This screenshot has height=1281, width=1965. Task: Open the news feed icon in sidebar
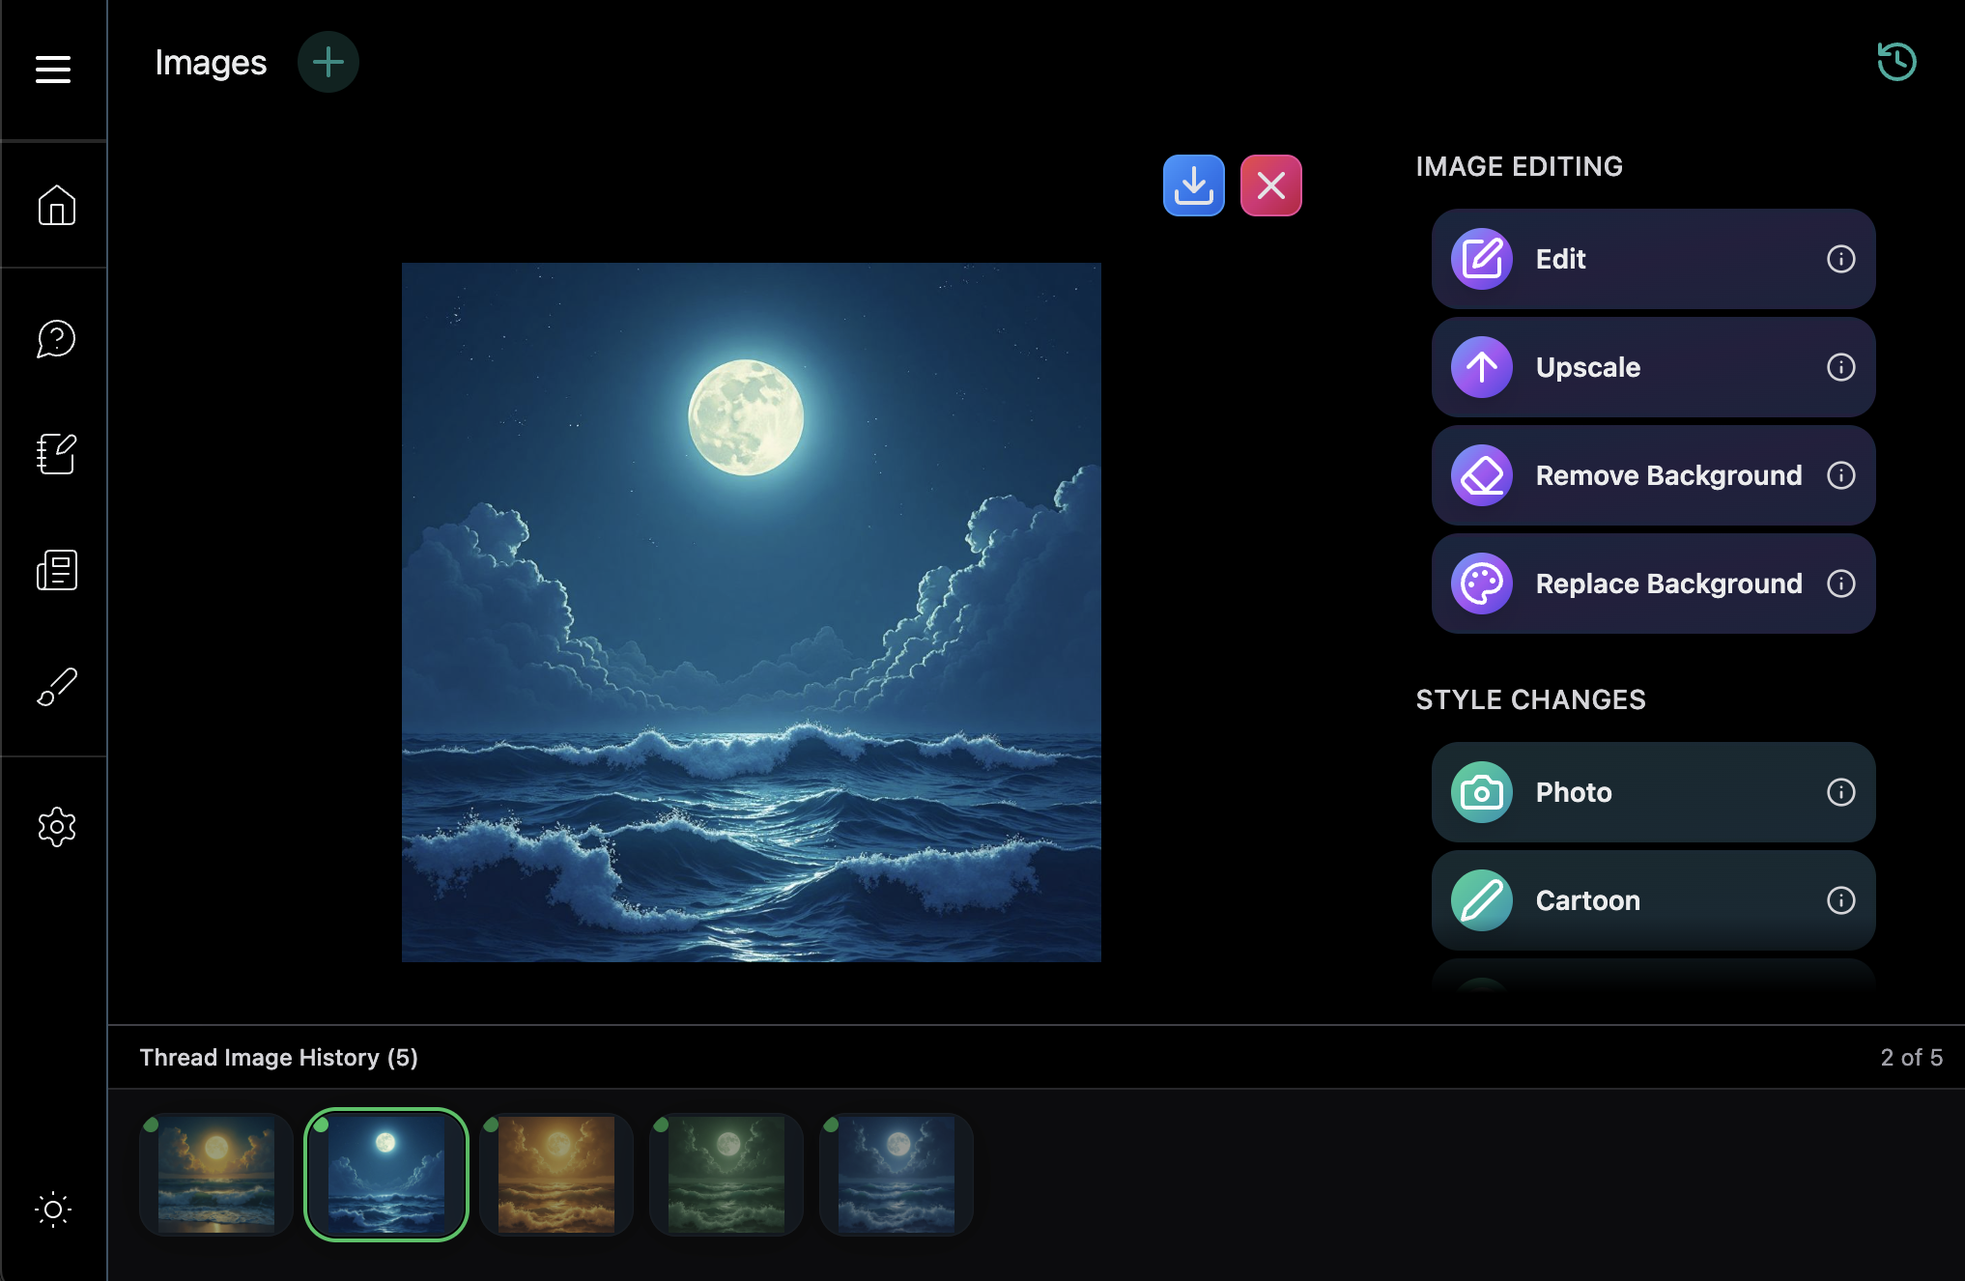[55, 570]
